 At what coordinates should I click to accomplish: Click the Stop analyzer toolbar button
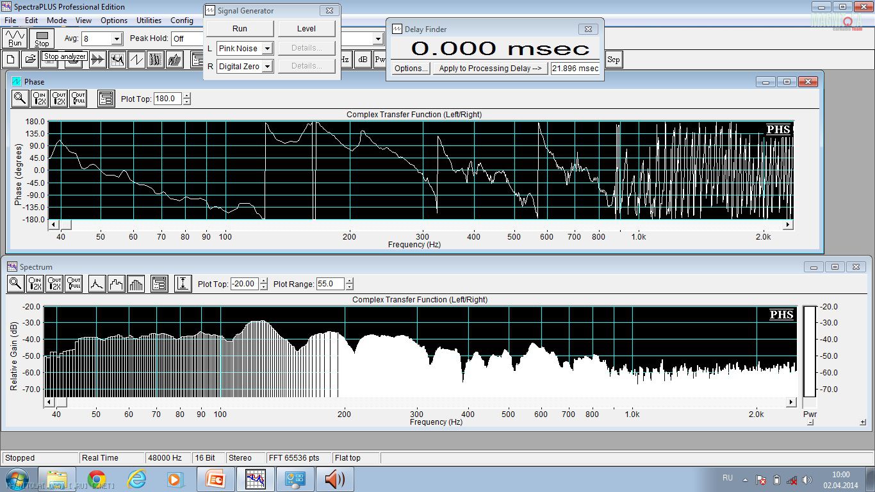42,38
